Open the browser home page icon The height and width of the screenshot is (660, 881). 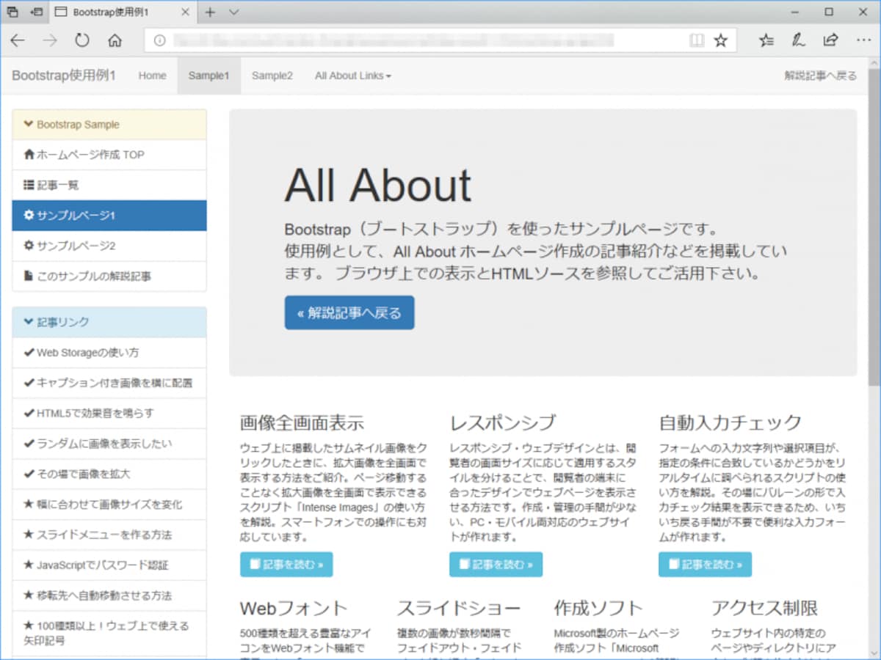pyautogui.click(x=115, y=40)
